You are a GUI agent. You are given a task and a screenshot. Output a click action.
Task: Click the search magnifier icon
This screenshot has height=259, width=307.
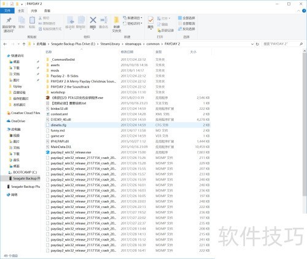[301, 44]
